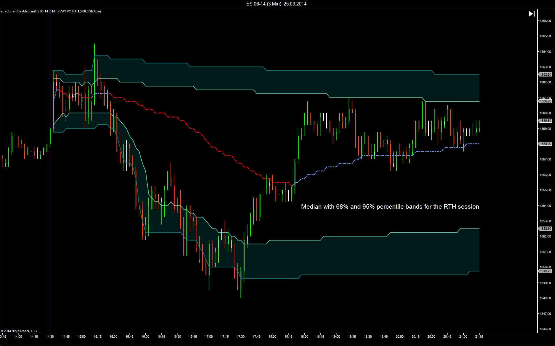This screenshot has height=346, width=555.
Task: Click the 19:00 time axis label
Action: click(x=336, y=336)
